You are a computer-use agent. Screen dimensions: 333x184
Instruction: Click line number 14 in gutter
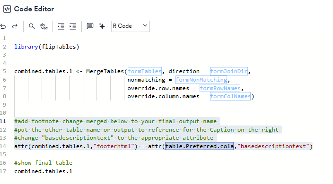pos(3,146)
